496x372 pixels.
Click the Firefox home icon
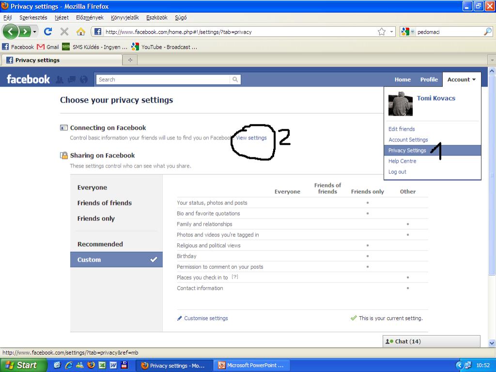click(80, 31)
